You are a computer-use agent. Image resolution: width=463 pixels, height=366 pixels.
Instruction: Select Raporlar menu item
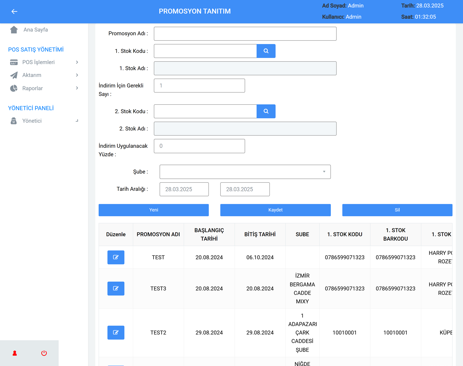click(x=33, y=88)
